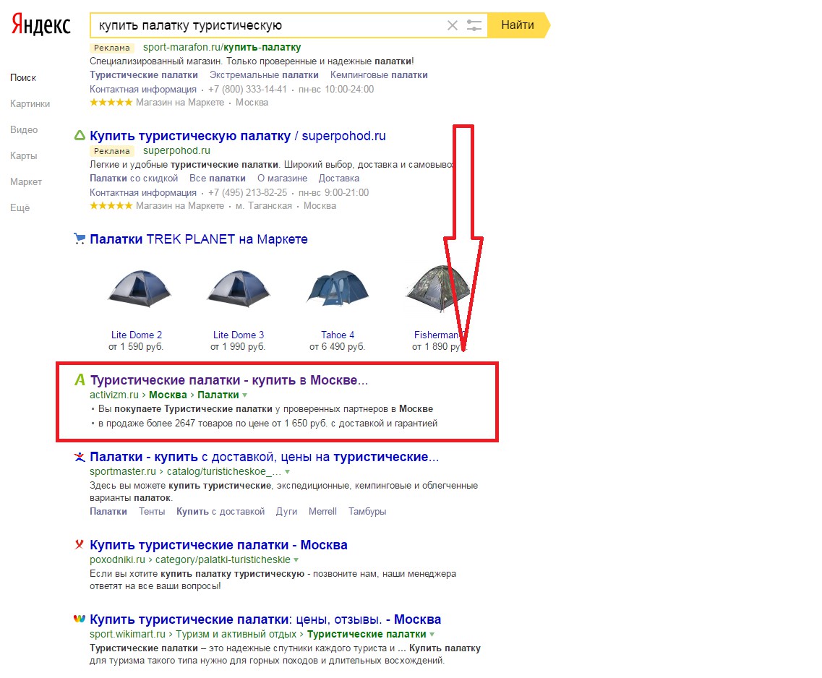The width and height of the screenshot is (822, 678).
Task: Open activizm.ru domain link
Action: (x=114, y=395)
